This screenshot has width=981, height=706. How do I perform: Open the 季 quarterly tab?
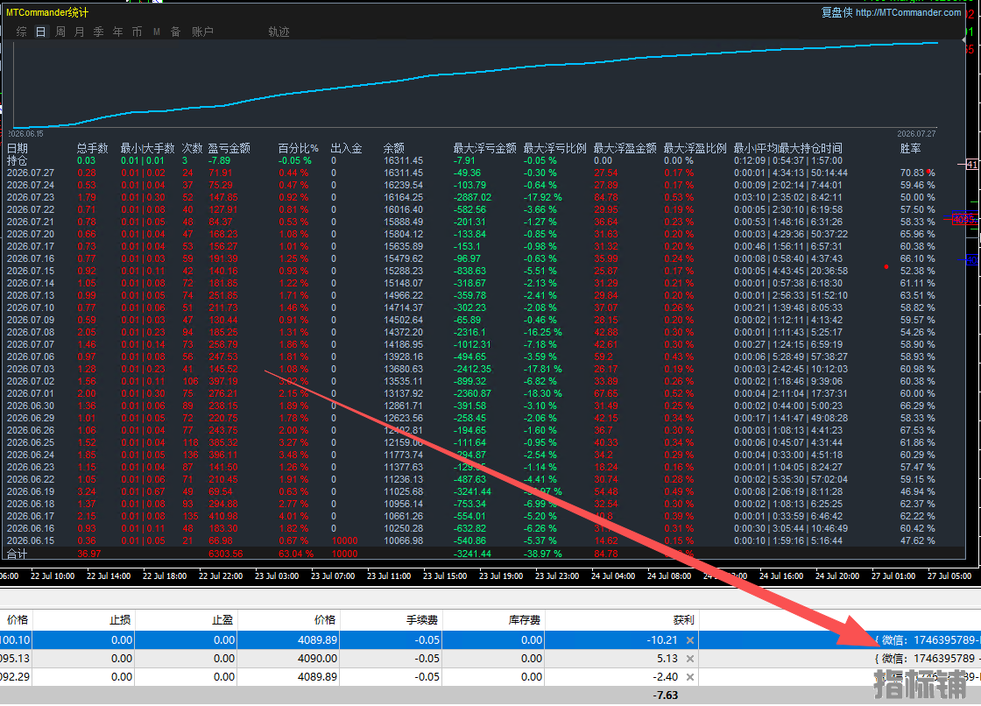(x=99, y=32)
